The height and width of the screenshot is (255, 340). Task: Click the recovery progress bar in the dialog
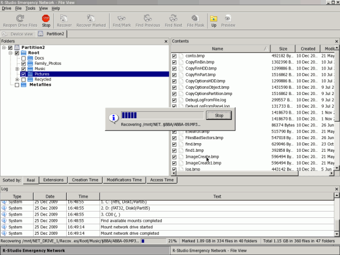click(162, 115)
